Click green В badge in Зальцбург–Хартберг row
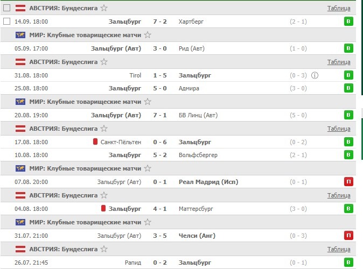 click(348, 22)
